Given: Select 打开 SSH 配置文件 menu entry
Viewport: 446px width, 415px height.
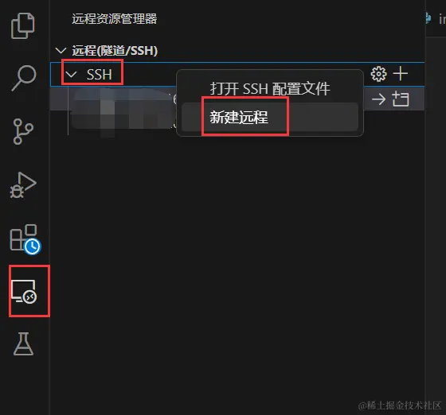Looking at the screenshot, I should (270, 89).
